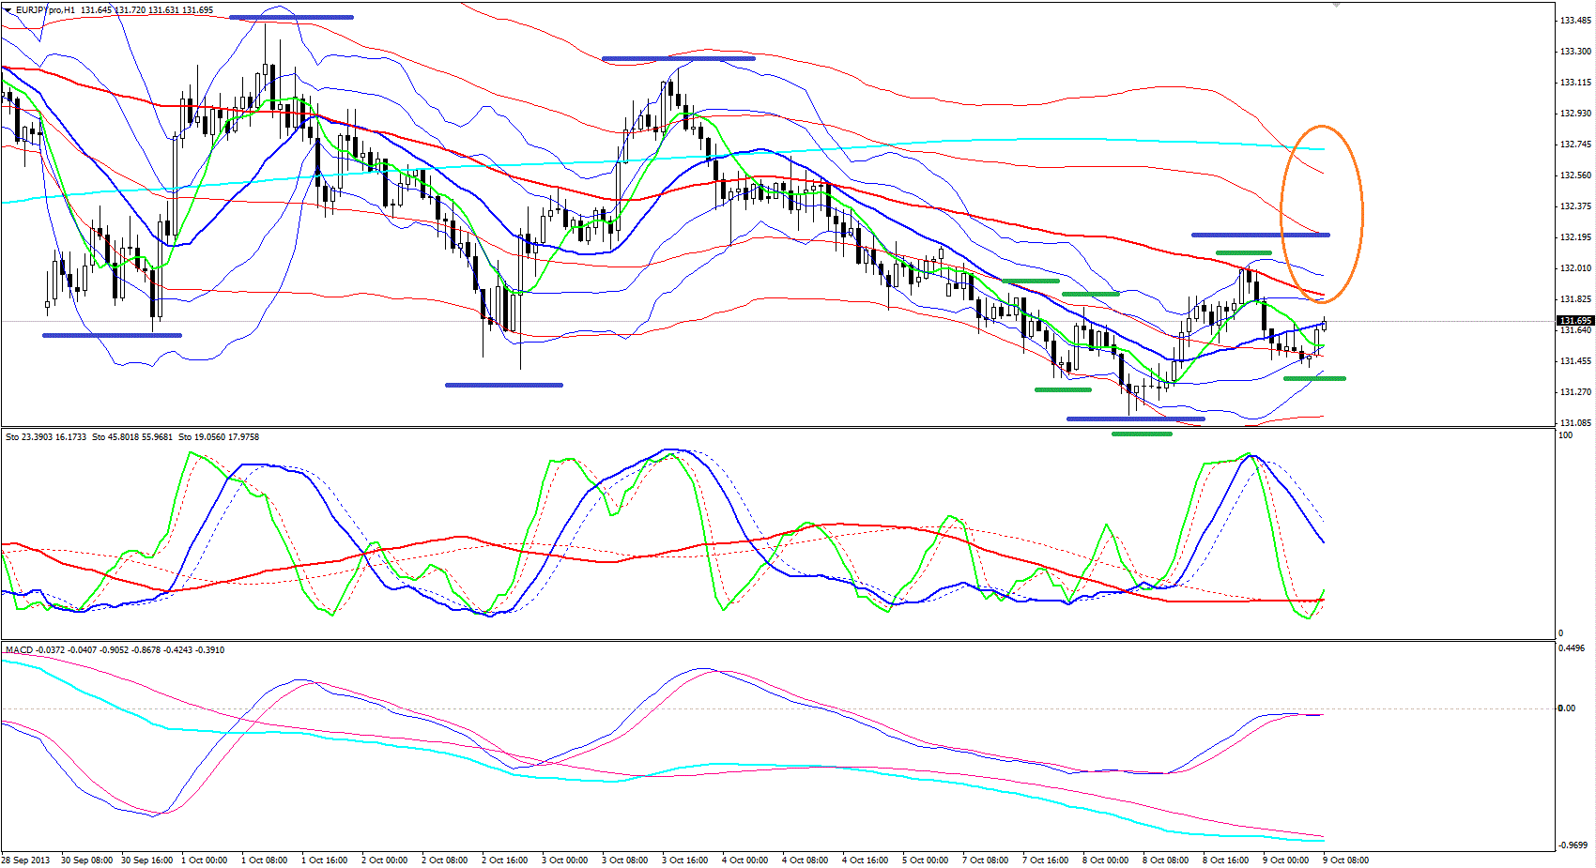The height and width of the screenshot is (868, 1596).
Task: Click the 131.085 price axis label
Action: coord(1574,423)
